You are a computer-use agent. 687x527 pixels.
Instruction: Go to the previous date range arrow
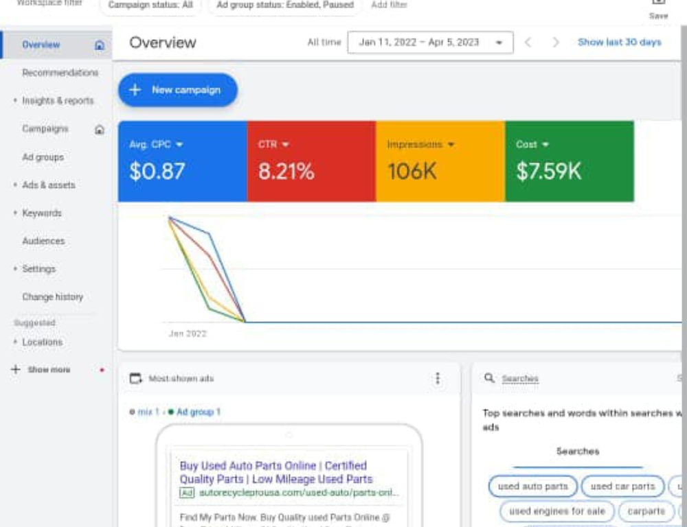point(528,43)
